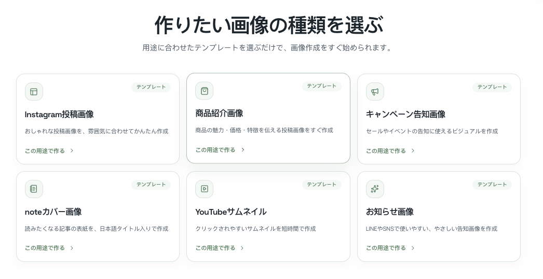Click テンプレート badge on YouTubeサムネイル card
Screen dimensions: 543x279
(x=322, y=185)
